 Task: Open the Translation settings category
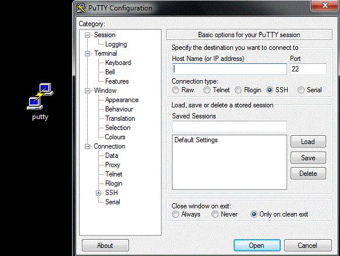120,118
